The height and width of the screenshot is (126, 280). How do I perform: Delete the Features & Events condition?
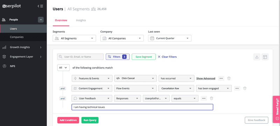click(x=229, y=78)
